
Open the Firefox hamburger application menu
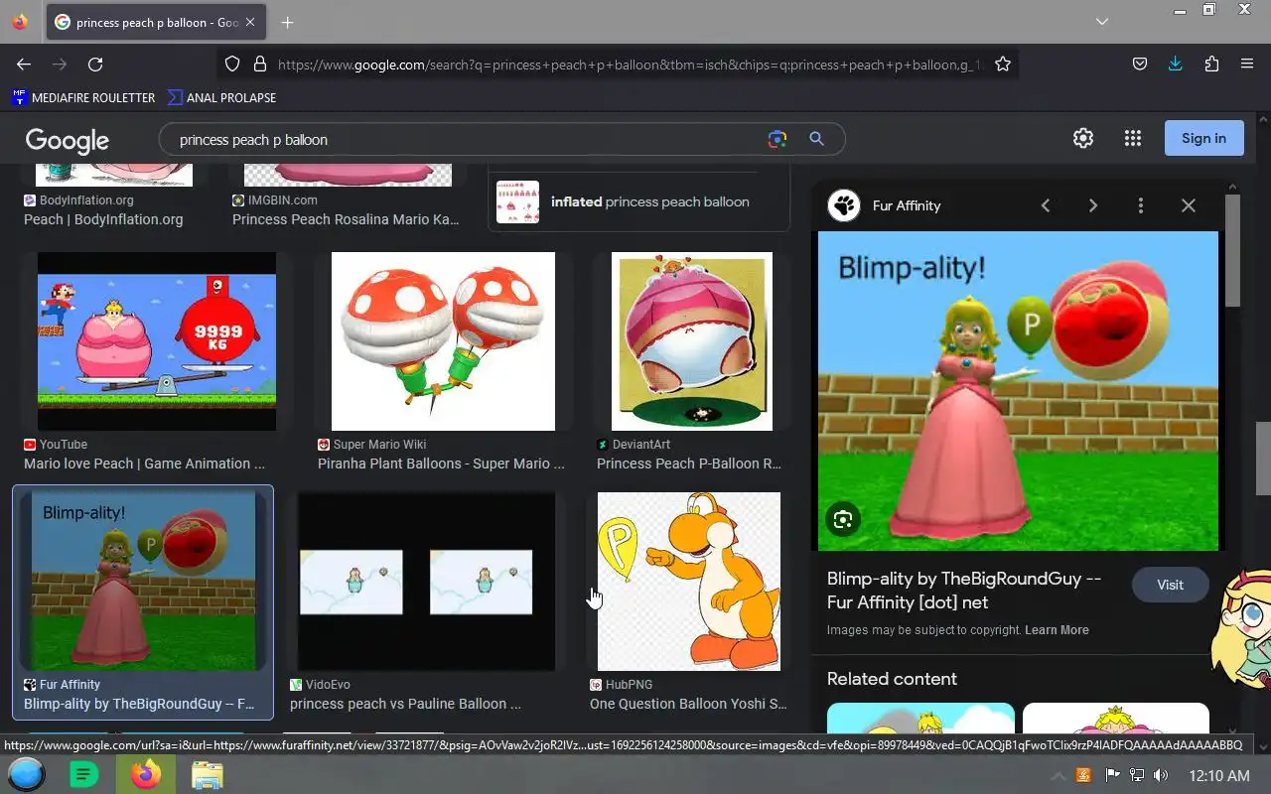(x=1247, y=64)
